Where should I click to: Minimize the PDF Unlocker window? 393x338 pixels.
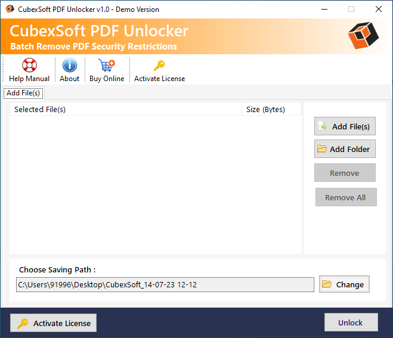pos(324,10)
